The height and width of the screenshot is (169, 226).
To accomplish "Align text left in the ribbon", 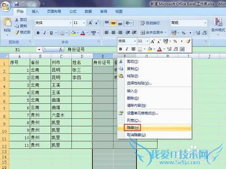I will click(107, 32).
